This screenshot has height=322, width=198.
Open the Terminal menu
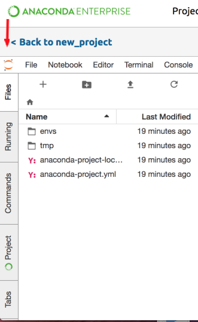(139, 65)
